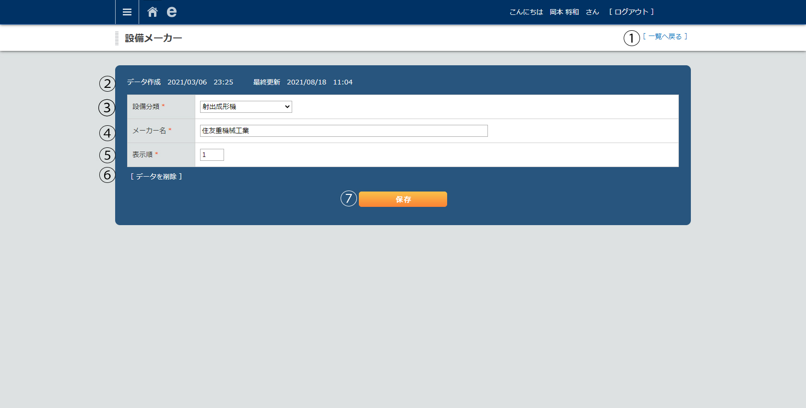This screenshot has height=408, width=806.
Task: Click the circled number 7 marker
Action: (x=349, y=198)
